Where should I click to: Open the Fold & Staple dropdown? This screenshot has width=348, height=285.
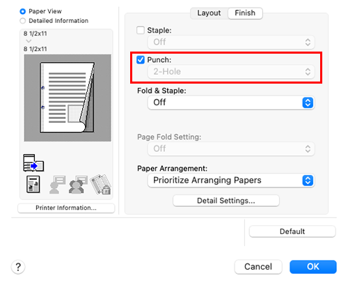231,102
